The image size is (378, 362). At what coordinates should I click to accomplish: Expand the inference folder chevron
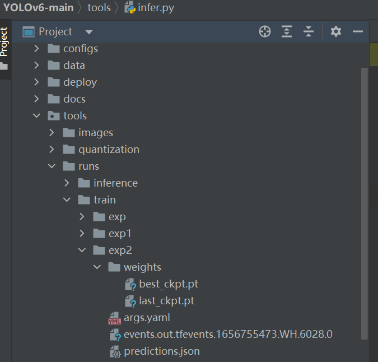pyautogui.click(x=67, y=183)
